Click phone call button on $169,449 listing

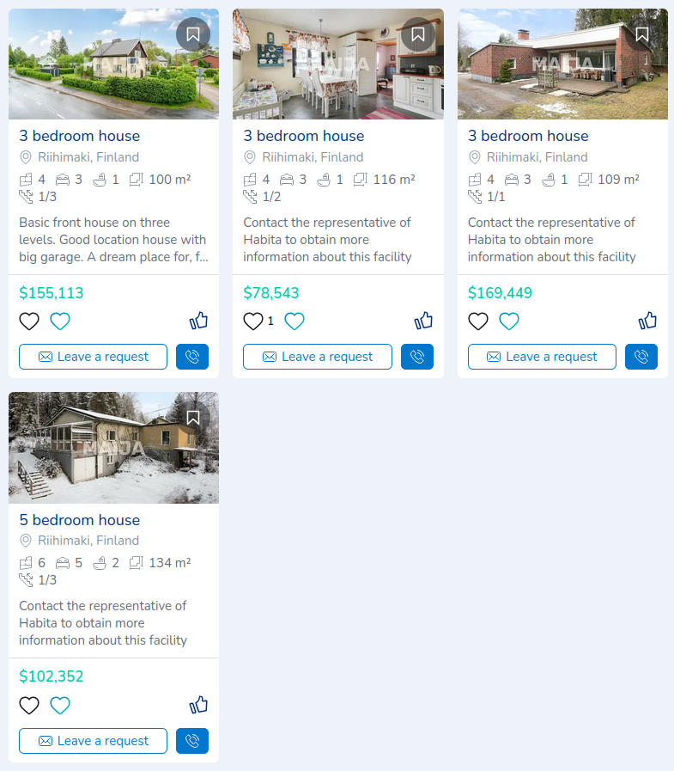641,357
